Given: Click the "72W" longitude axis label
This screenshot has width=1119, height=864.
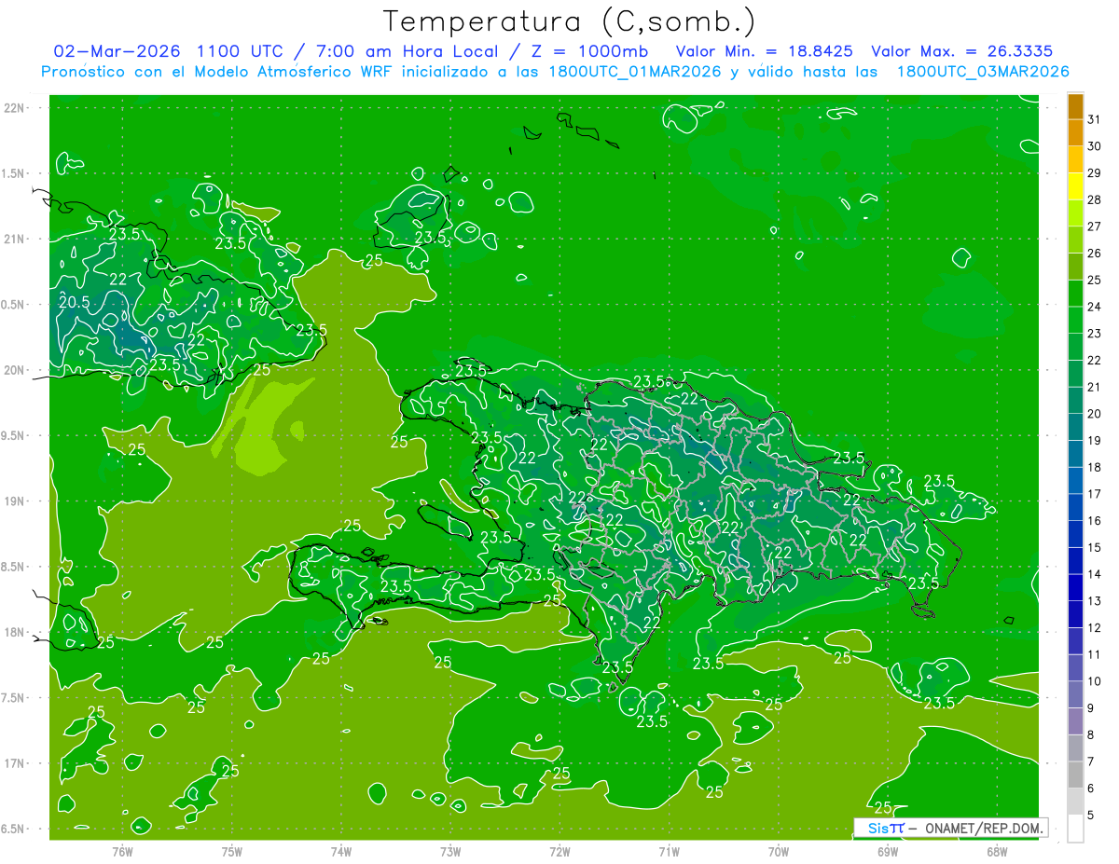Looking at the screenshot, I should pyautogui.click(x=559, y=851).
